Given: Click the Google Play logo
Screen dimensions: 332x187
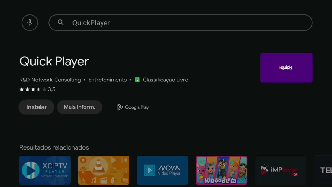Looking at the screenshot, I should pos(133,107).
